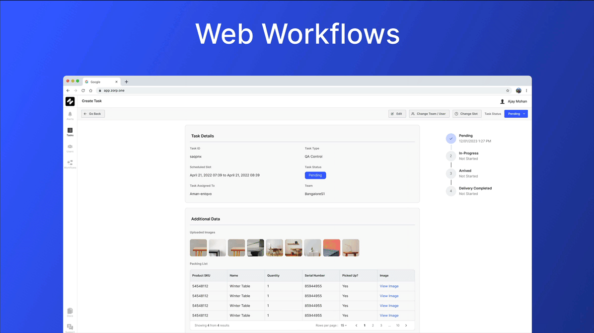Open a new browser tab with the plus

(127, 82)
